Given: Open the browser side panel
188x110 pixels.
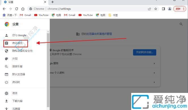Looking at the screenshot, I should point(163,9).
